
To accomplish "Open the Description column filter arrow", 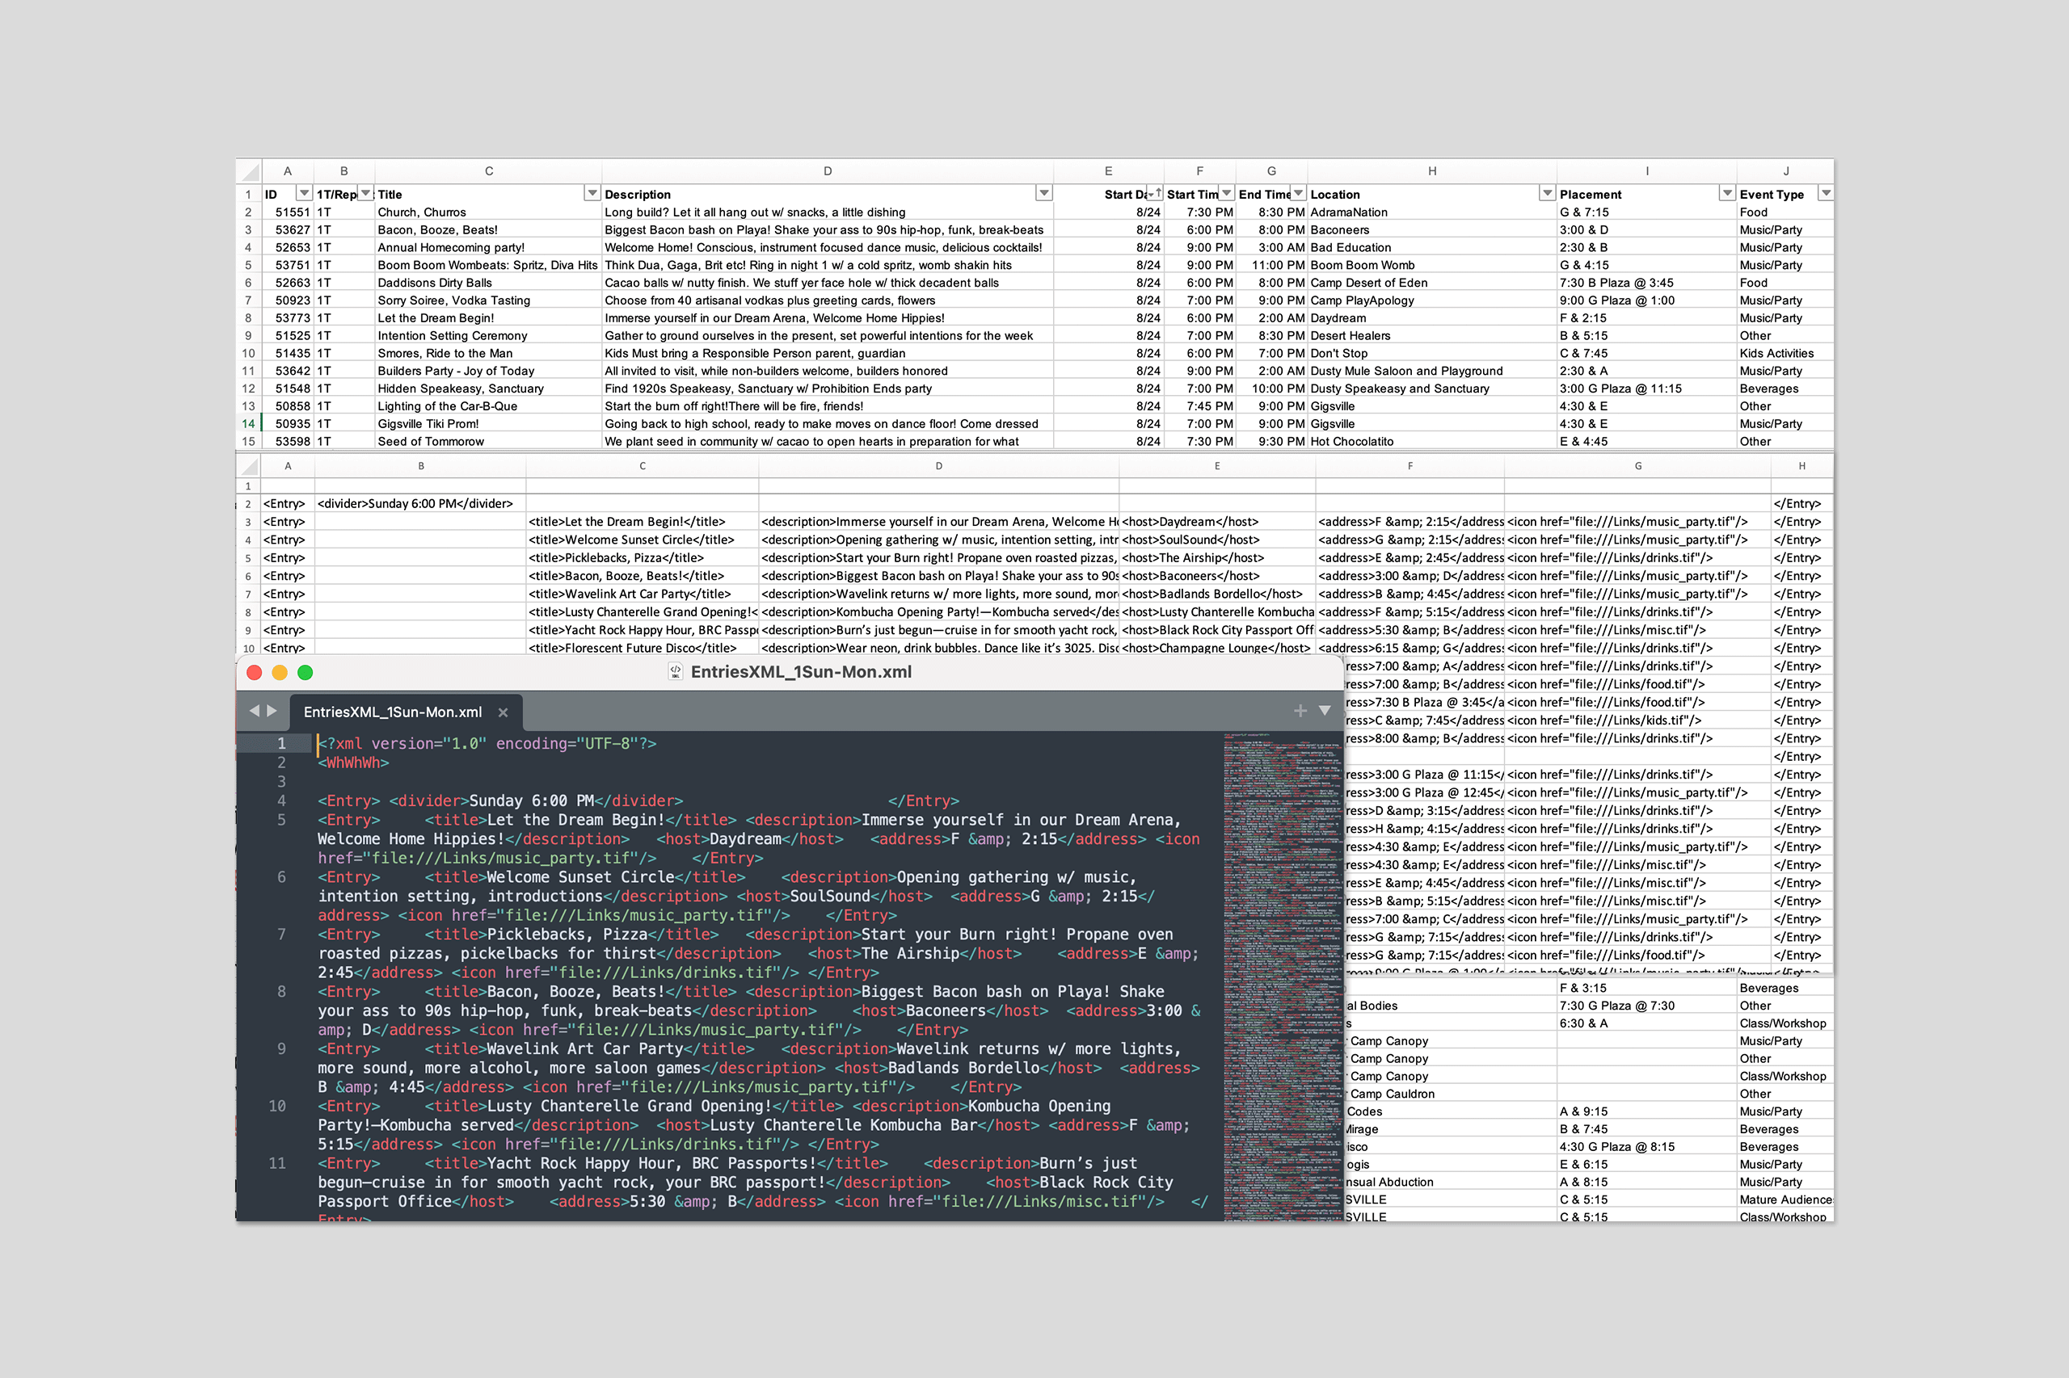I will coord(1043,193).
